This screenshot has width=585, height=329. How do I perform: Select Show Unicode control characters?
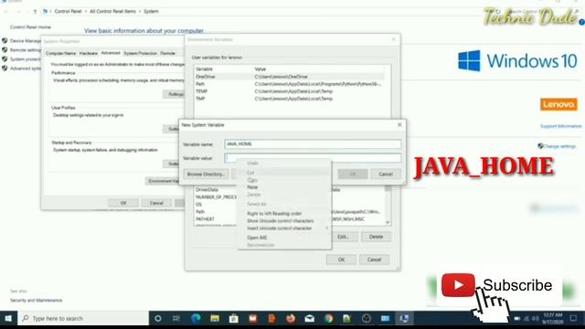tap(281, 221)
